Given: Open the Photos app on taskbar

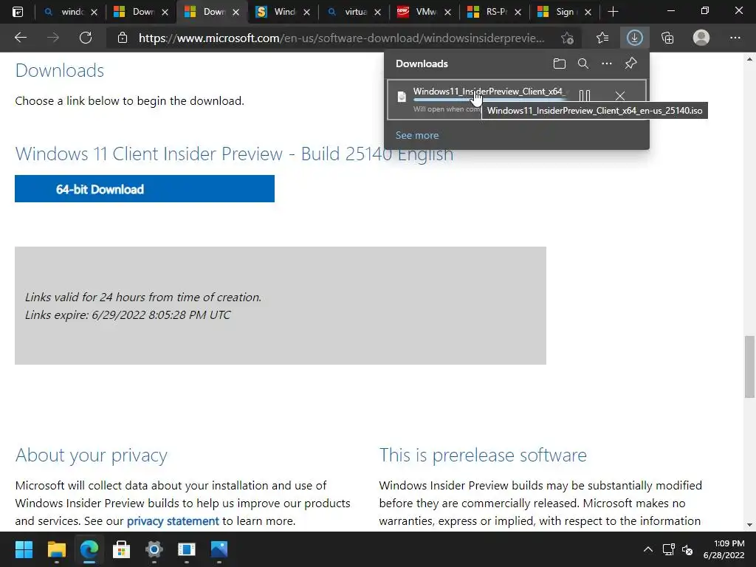Looking at the screenshot, I should (x=219, y=549).
